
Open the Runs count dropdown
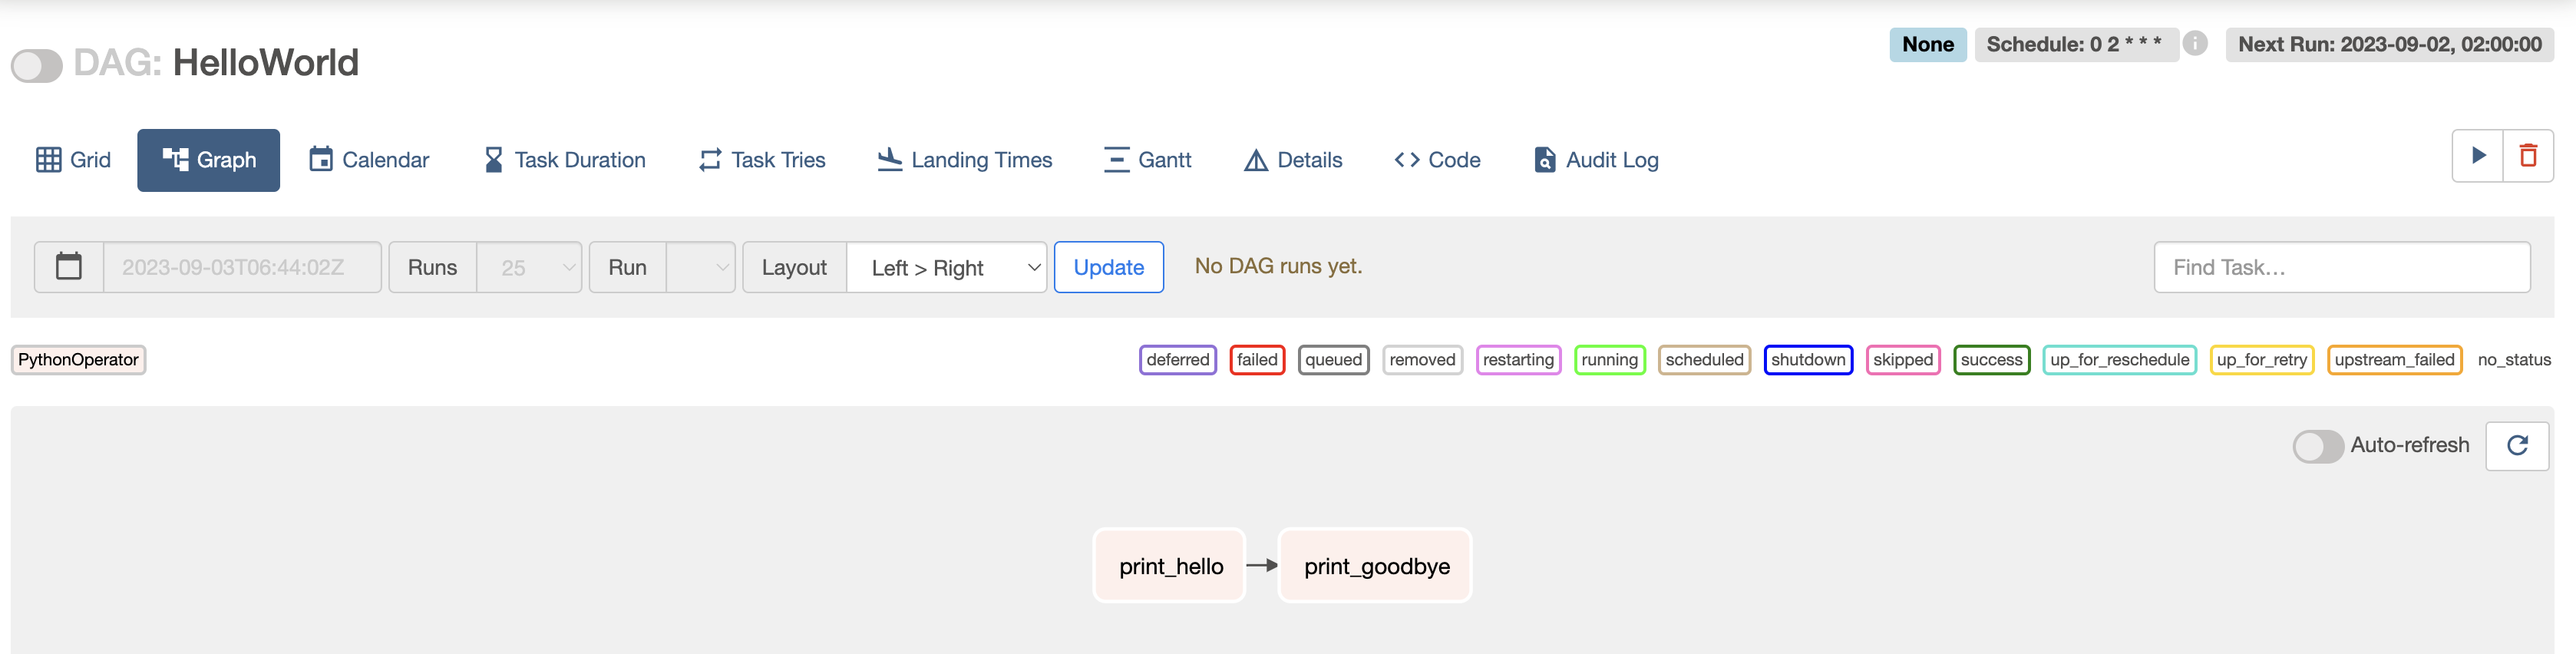(x=529, y=267)
